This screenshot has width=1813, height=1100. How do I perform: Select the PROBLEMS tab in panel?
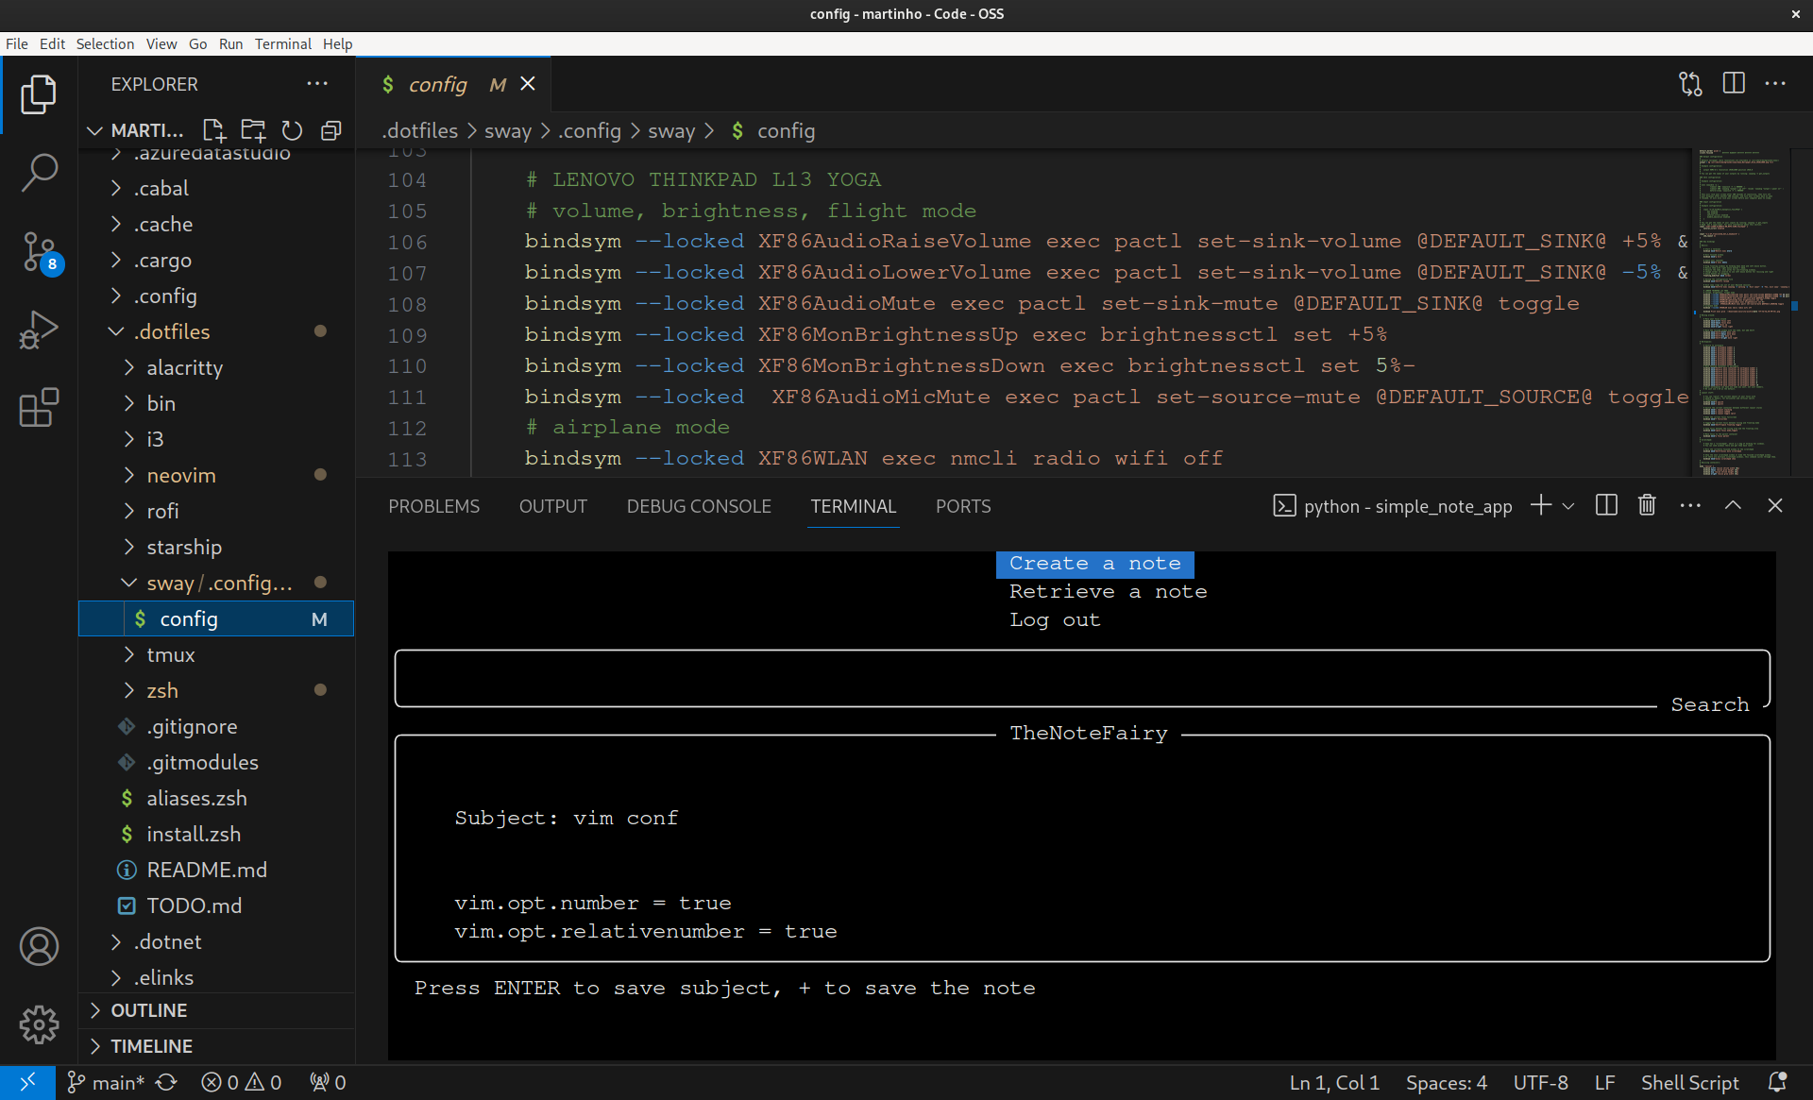click(432, 507)
